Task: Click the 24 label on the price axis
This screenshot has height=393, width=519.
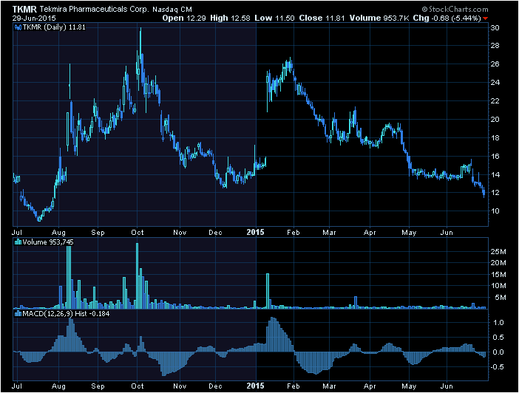Action: tap(495, 83)
